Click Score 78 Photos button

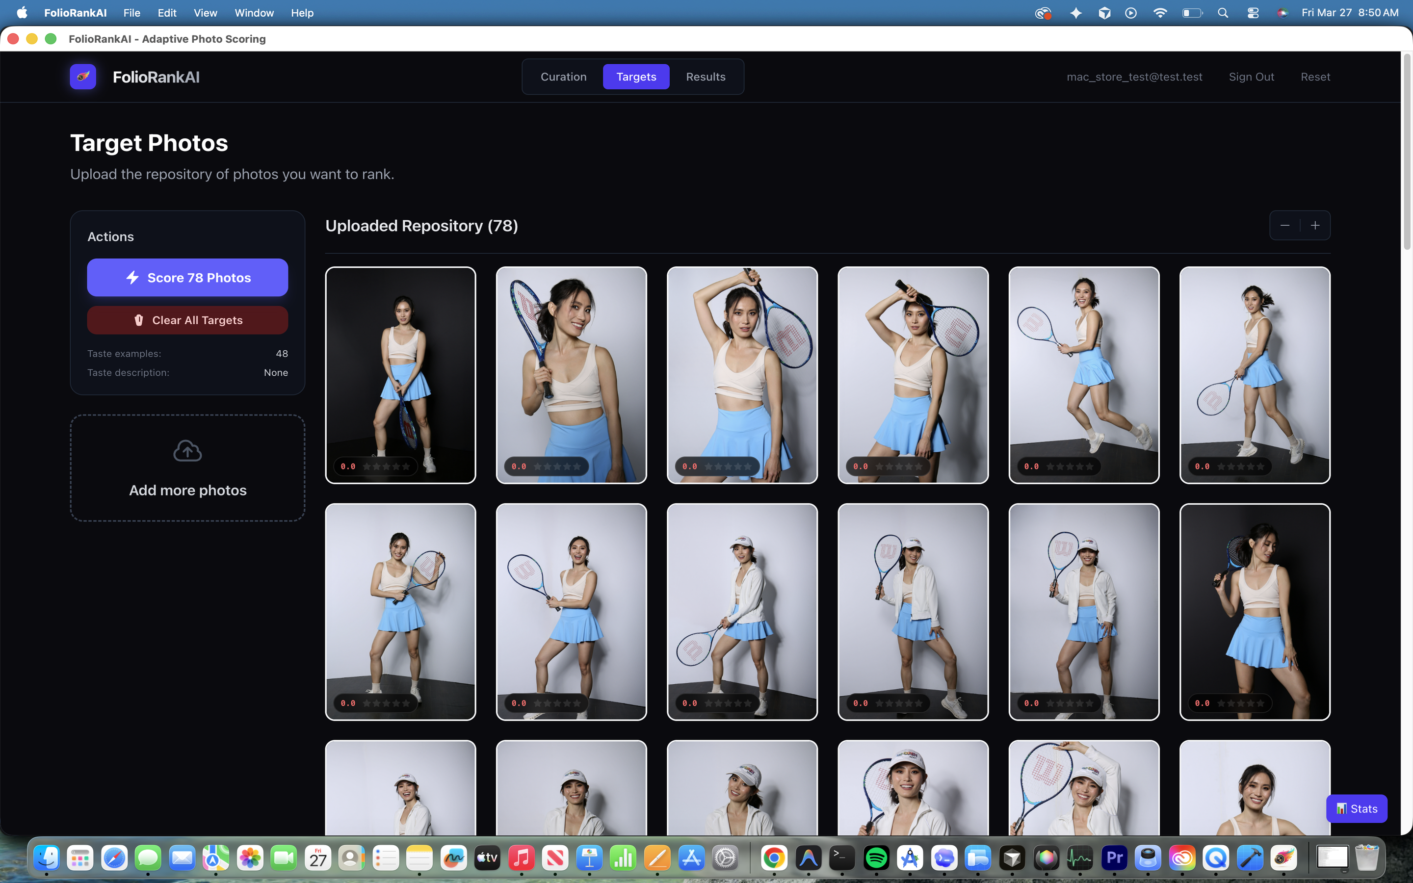(187, 277)
